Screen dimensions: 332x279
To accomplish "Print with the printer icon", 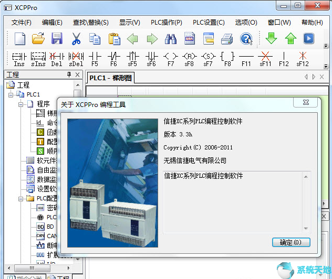I will coord(227,39).
